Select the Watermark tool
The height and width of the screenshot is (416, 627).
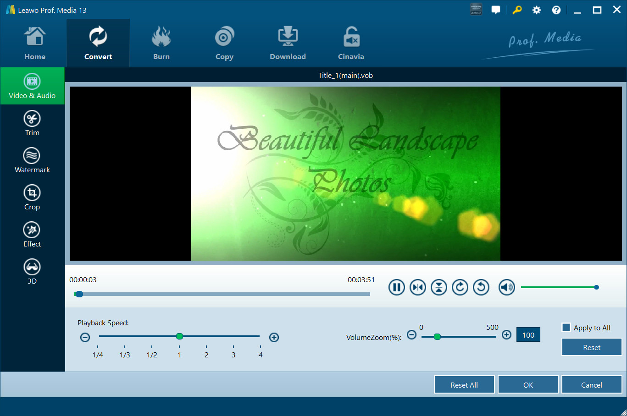(x=32, y=160)
